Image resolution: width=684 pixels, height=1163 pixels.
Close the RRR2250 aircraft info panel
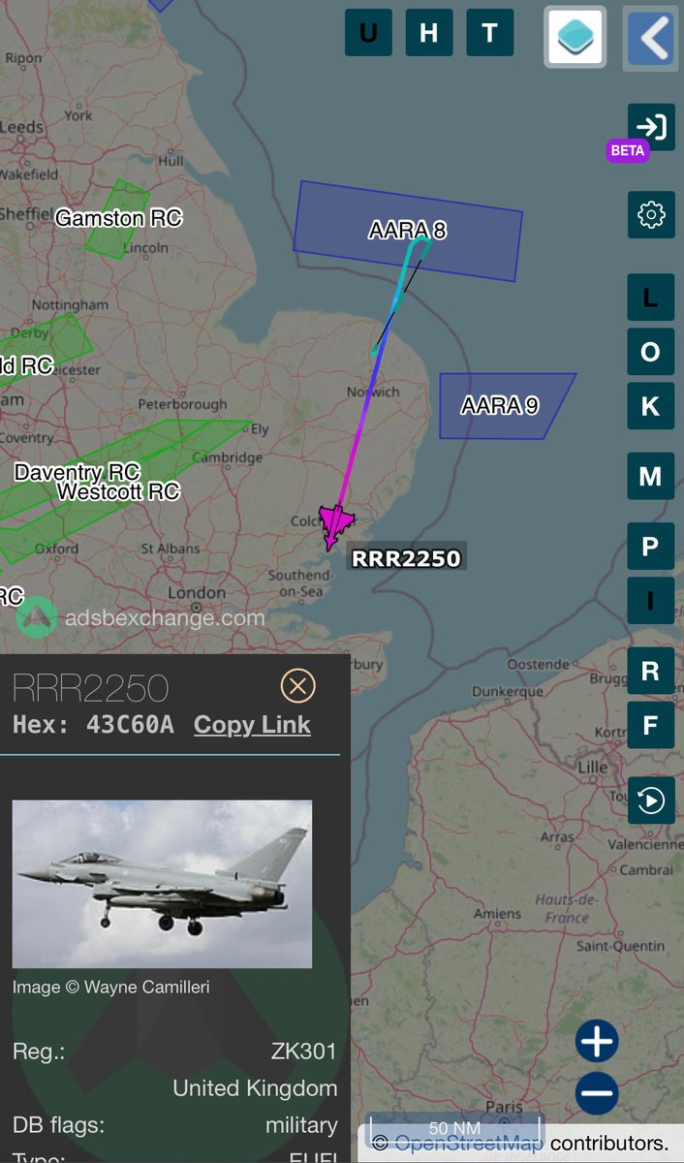tap(297, 686)
